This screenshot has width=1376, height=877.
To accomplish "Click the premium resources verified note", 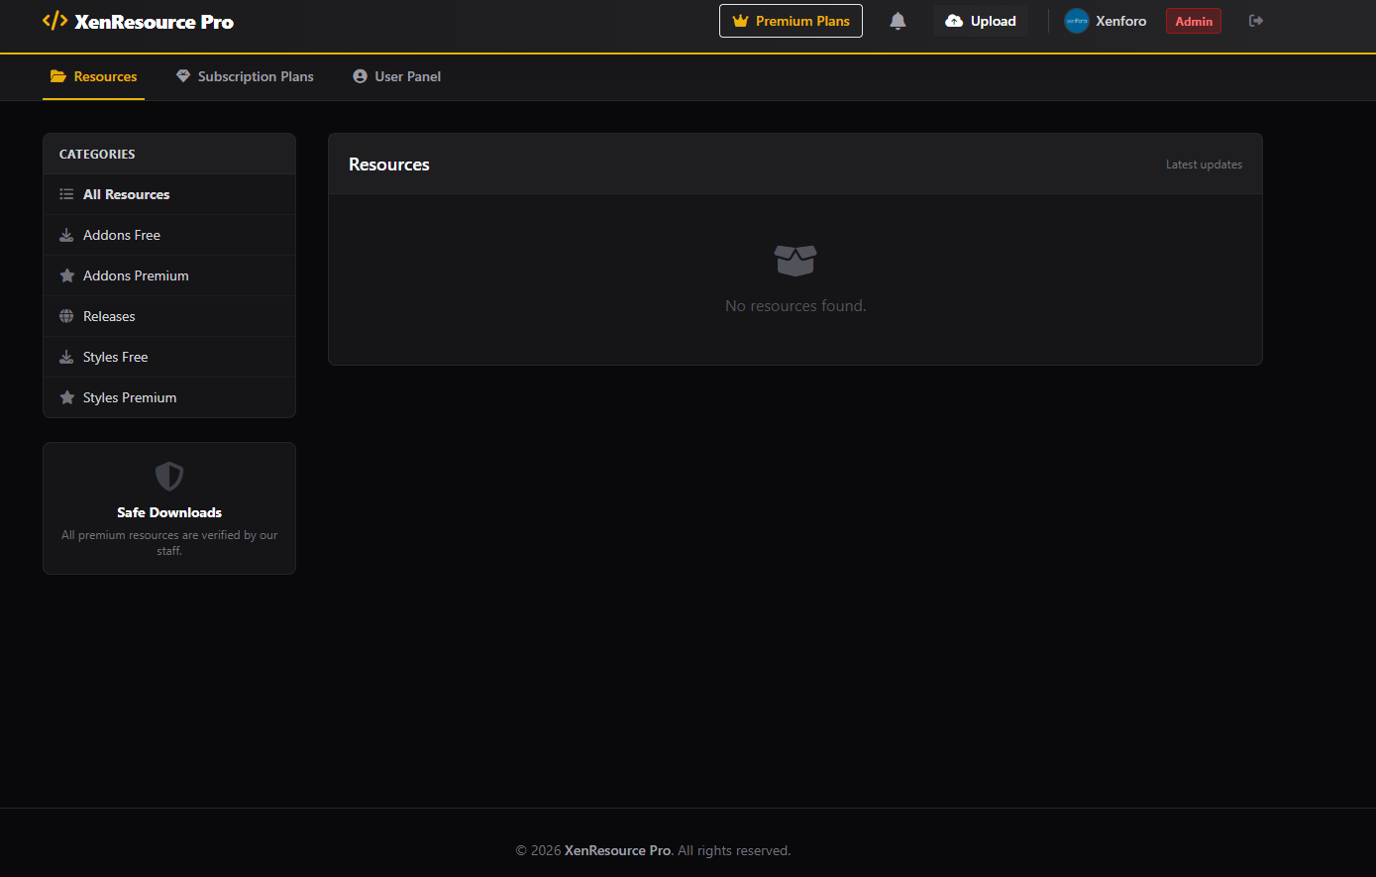I will [x=169, y=543].
